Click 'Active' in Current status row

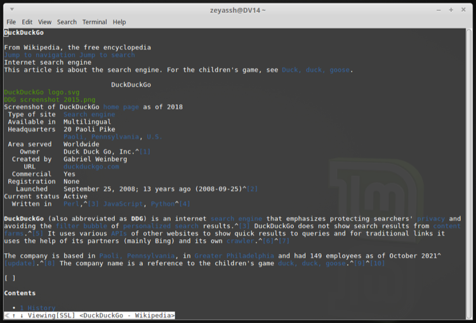76,197
